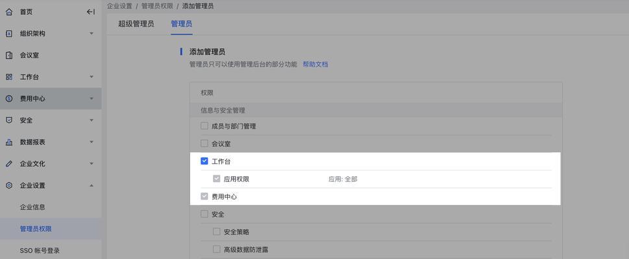Check the 安全策略 checkbox
The height and width of the screenshot is (259, 629).
pos(217,232)
